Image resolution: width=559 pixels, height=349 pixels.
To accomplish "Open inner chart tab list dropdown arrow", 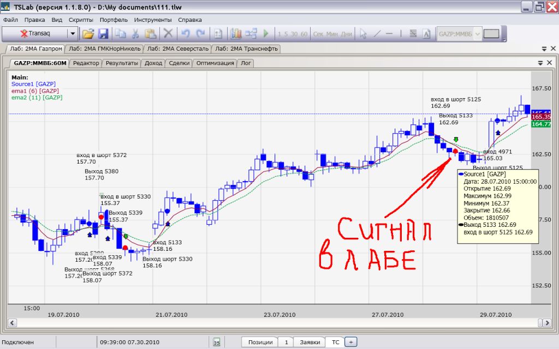I will [x=540, y=63].
